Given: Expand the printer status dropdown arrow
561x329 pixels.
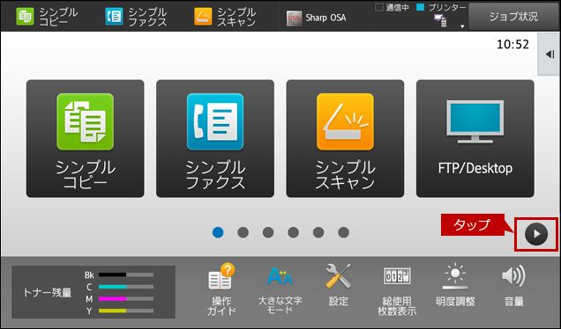Looking at the screenshot, I should coord(462,26).
